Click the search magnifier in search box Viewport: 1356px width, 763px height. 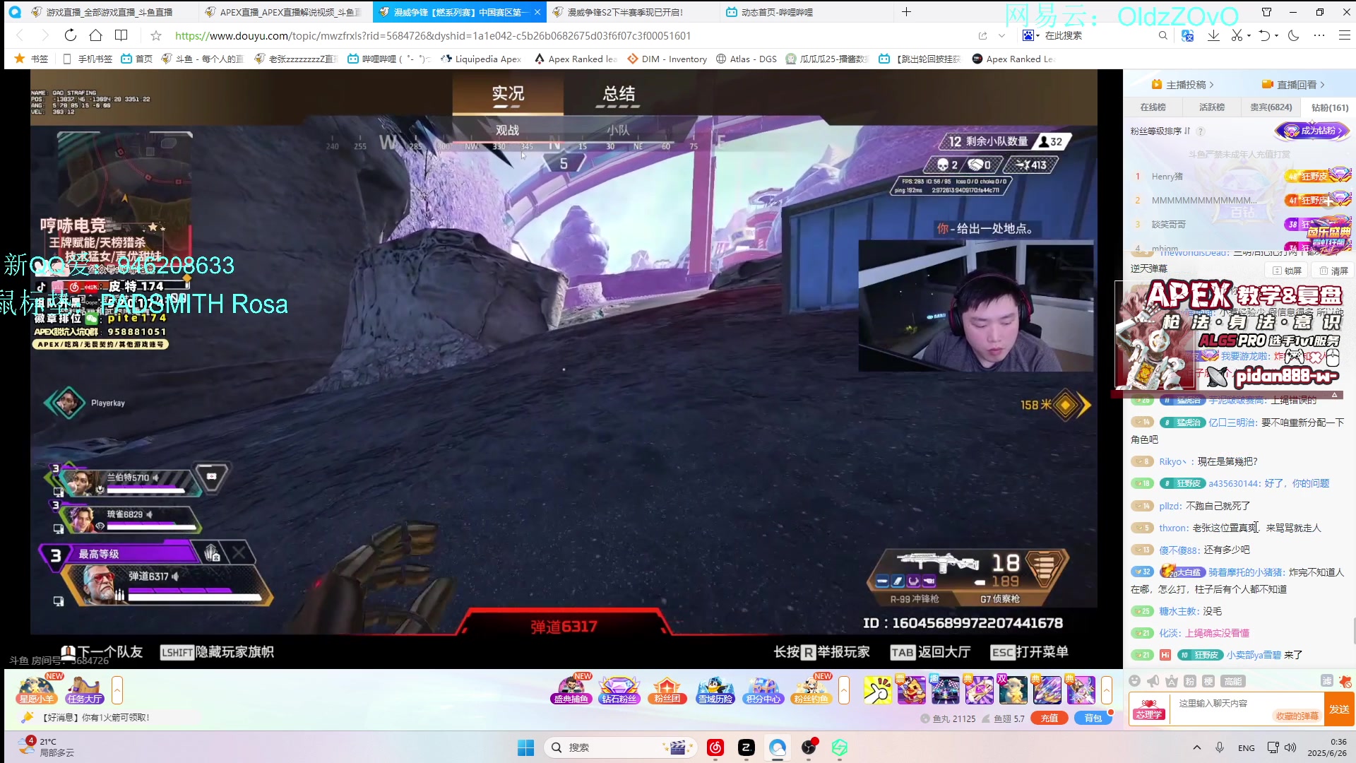[x=1163, y=35]
